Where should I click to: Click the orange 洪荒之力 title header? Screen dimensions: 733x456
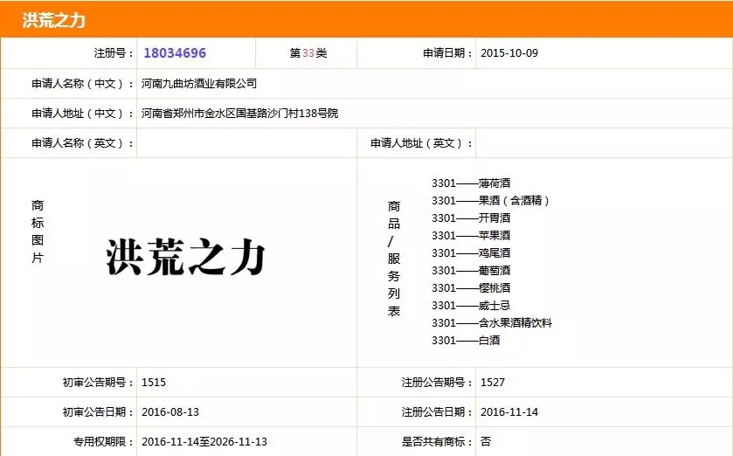54,20
